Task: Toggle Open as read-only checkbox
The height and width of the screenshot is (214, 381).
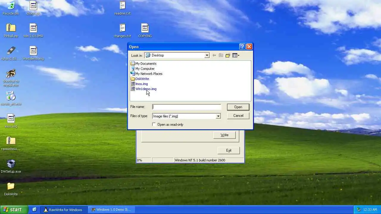Action: [154, 124]
